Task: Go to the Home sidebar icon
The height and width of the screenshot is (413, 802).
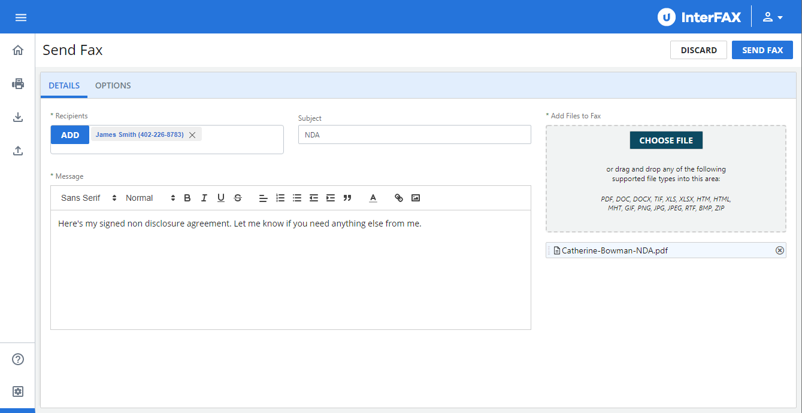Action: point(18,50)
